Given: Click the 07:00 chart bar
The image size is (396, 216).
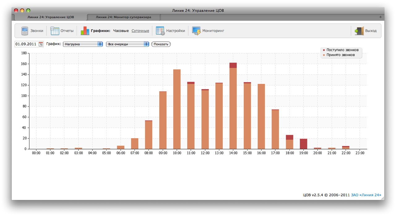Looking at the screenshot, I should pyautogui.click(x=135, y=143).
